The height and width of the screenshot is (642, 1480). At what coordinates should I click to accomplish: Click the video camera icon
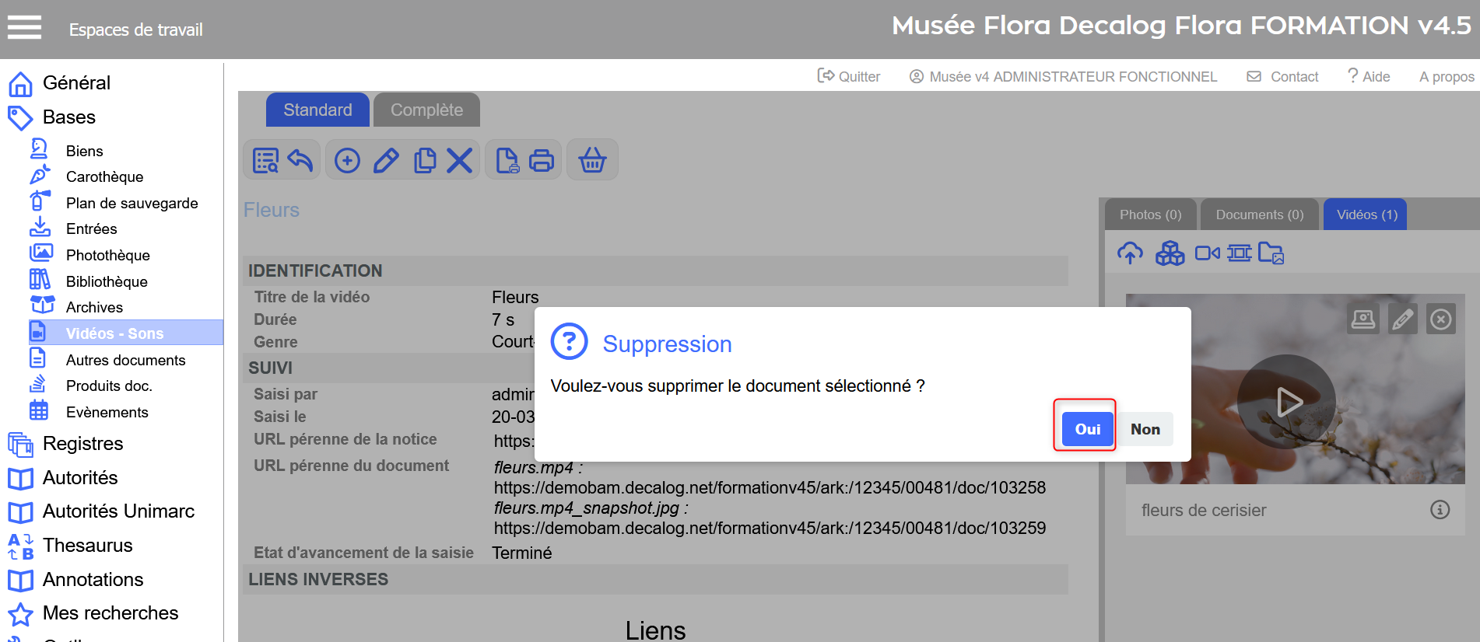pos(1207,253)
